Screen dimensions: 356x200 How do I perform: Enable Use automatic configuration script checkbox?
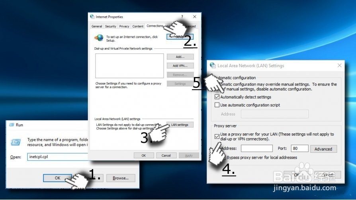point(217,105)
